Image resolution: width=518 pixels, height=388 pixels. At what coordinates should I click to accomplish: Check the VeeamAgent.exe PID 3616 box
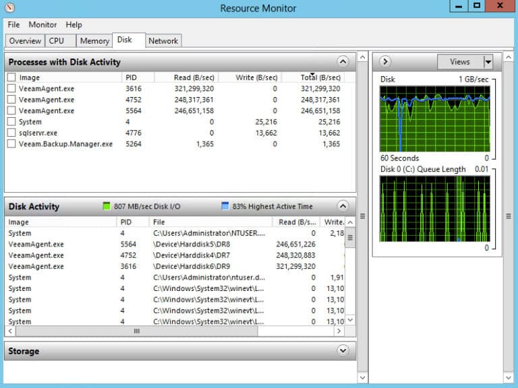(11, 88)
